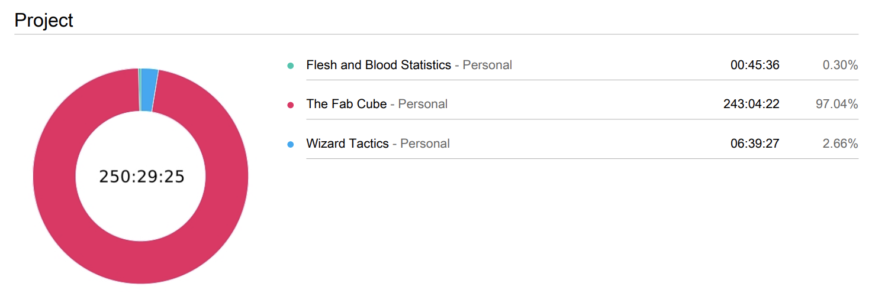
Task: Click the red Fab Cube legend dot
Action: [x=290, y=105]
